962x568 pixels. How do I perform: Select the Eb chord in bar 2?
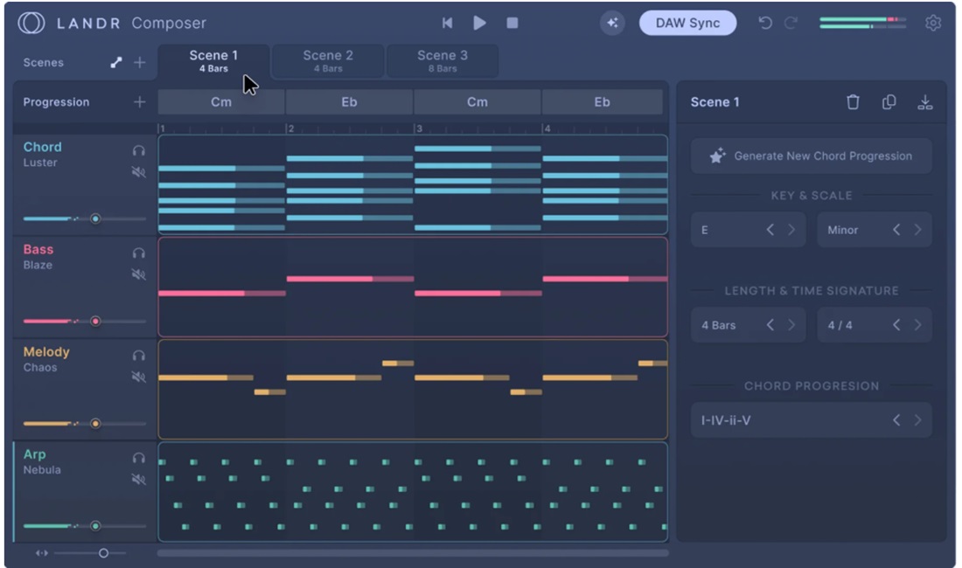(x=349, y=102)
